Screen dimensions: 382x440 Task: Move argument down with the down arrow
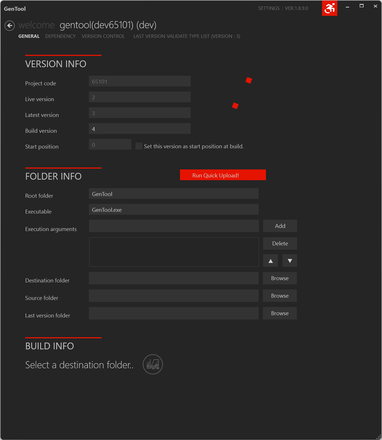[x=290, y=261]
